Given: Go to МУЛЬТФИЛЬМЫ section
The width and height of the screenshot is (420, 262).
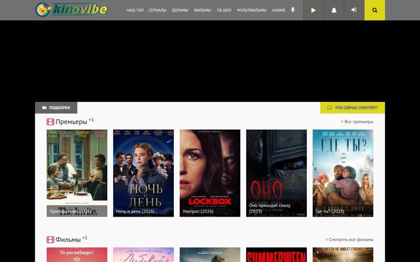Looking at the screenshot, I should pos(251,10).
